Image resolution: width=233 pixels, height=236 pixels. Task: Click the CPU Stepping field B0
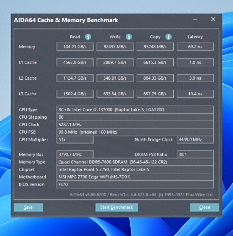(135, 117)
